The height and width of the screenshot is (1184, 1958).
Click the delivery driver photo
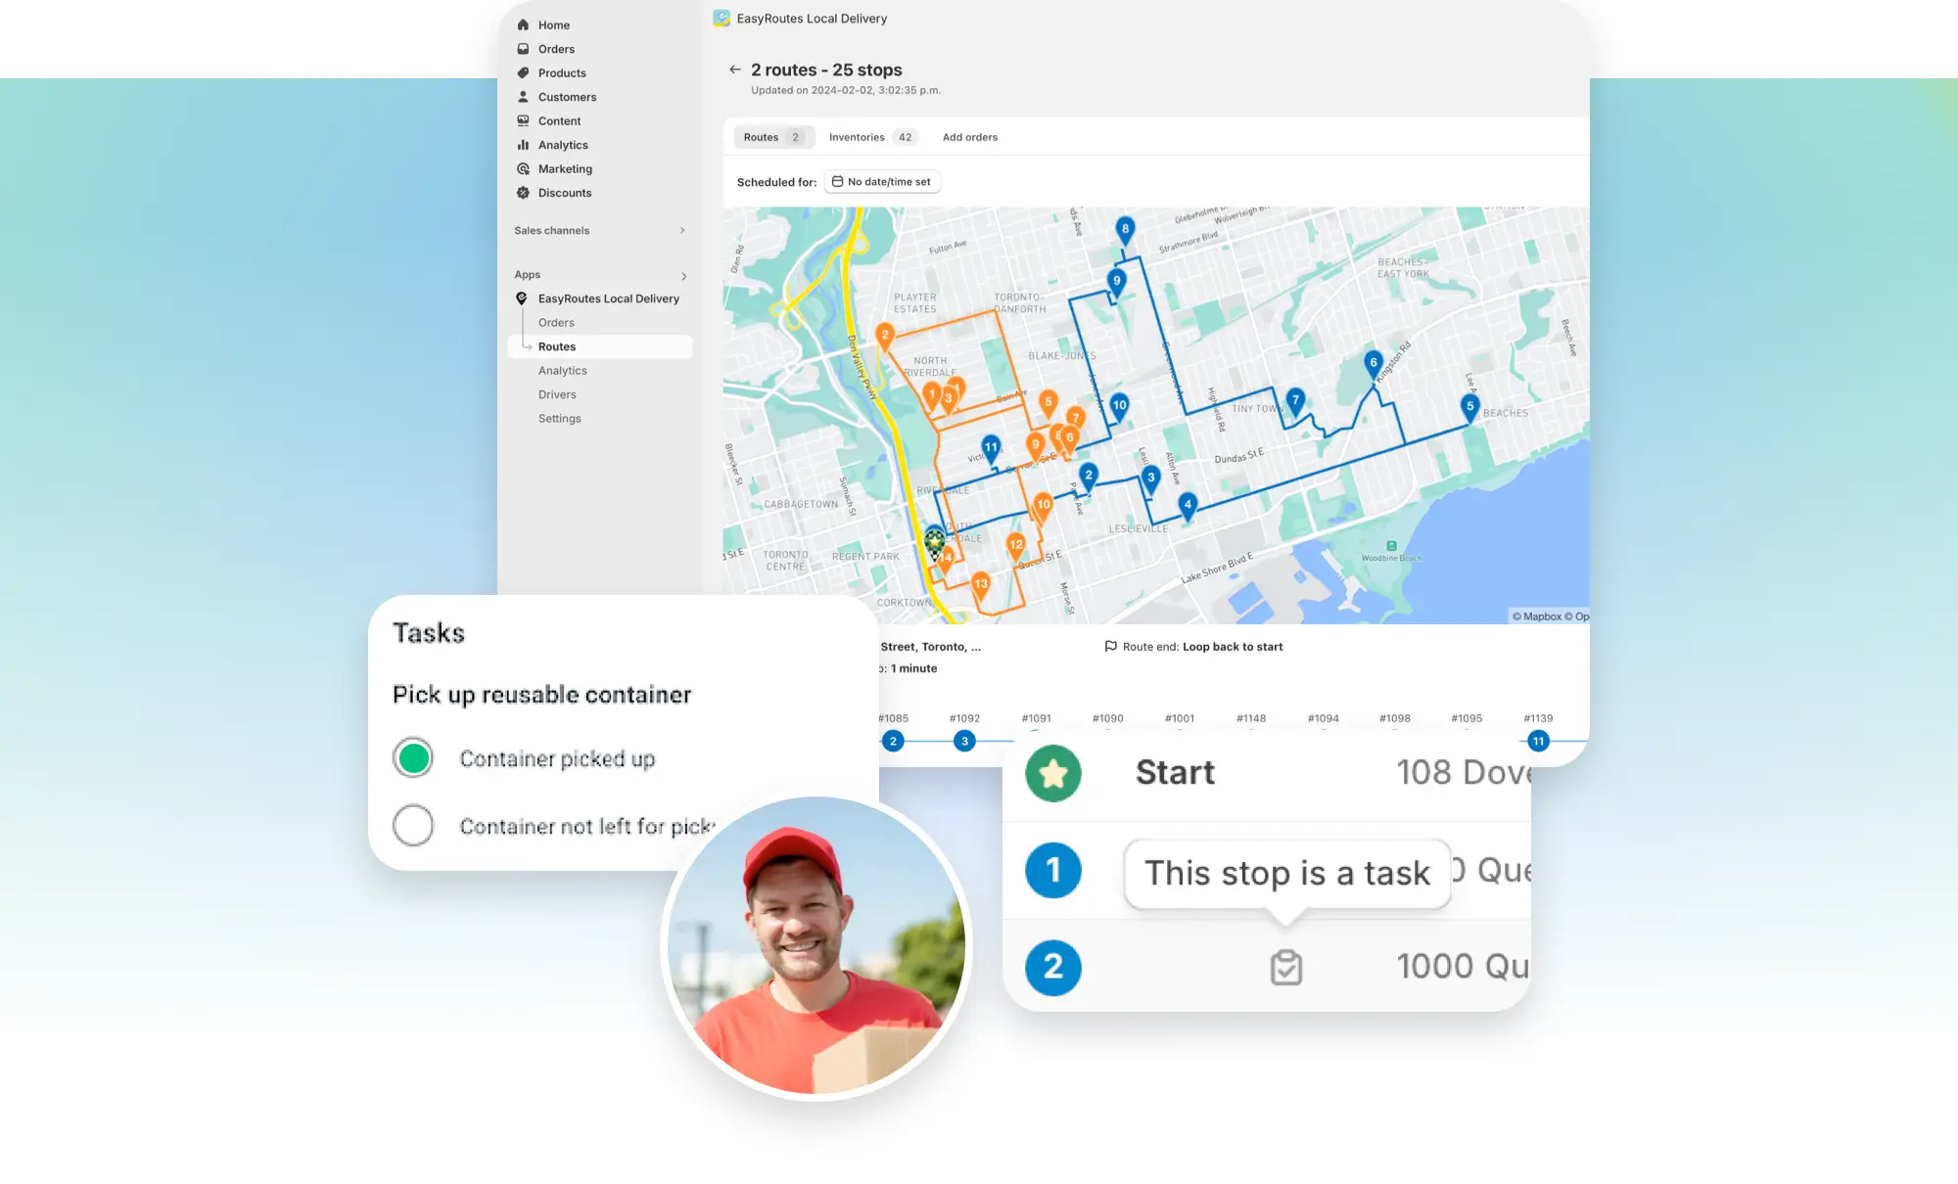(816, 947)
